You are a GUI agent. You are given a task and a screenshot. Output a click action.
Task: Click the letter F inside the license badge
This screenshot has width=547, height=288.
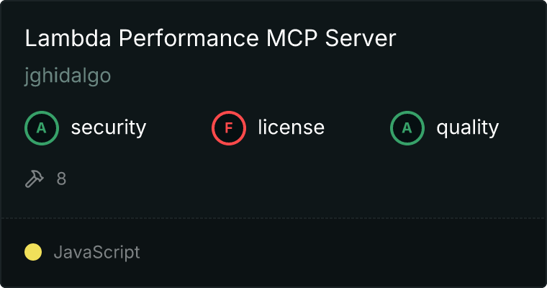point(228,128)
